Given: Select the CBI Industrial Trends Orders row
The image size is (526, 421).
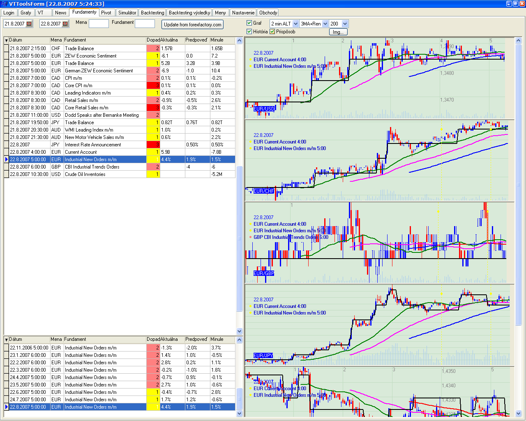Looking at the screenshot, I should (x=120, y=167).
